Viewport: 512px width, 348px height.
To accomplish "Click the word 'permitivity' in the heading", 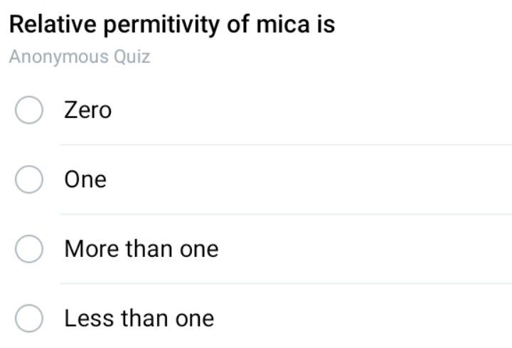I will click(161, 26).
